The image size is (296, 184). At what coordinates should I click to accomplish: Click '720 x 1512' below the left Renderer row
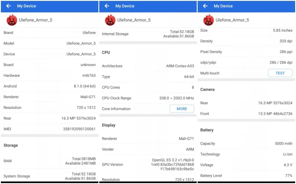86,108
